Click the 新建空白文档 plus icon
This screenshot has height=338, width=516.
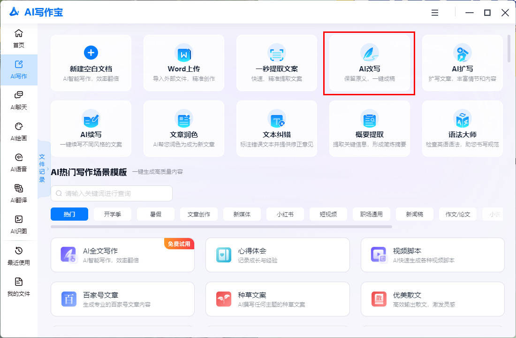(x=91, y=52)
